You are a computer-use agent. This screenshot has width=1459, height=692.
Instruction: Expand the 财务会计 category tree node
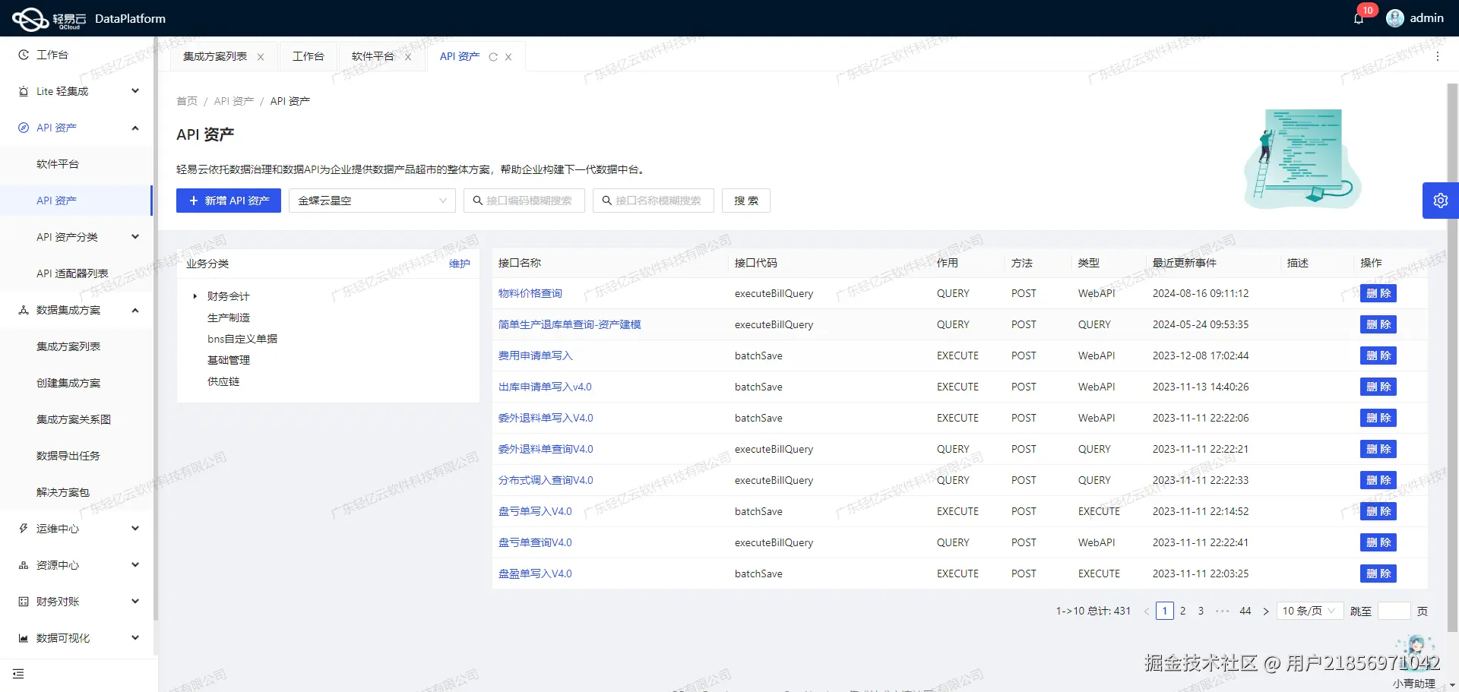pos(195,296)
